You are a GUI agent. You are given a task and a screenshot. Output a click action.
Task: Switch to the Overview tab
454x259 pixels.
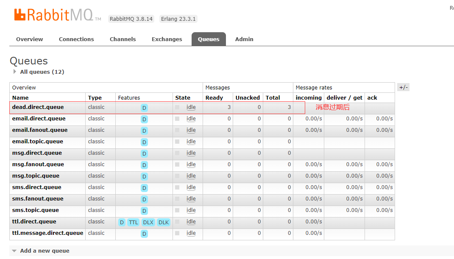(30, 39)
